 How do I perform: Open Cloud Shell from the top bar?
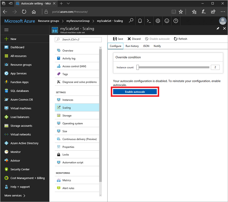[x=149, y=21]
